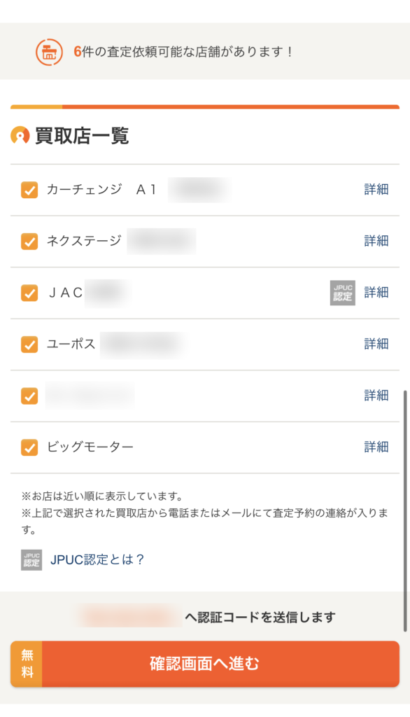Click the 無料 label on the orange button

pos(27,664)
